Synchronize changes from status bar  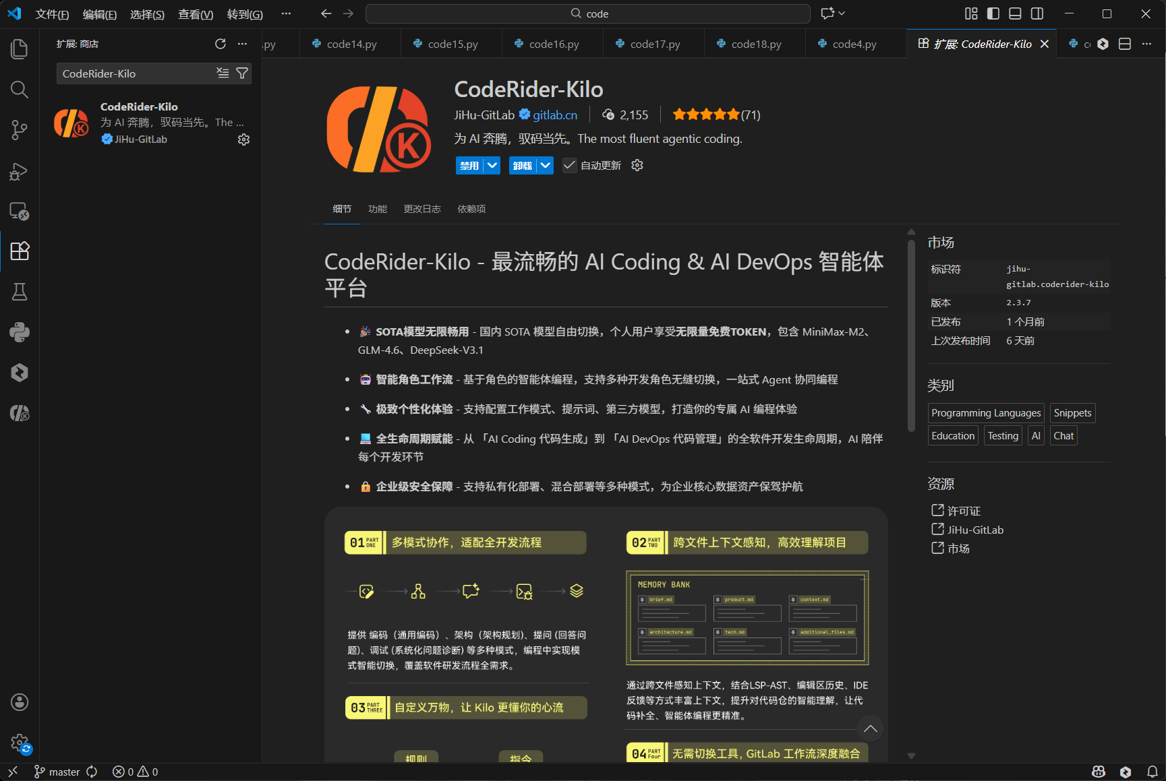92,772
